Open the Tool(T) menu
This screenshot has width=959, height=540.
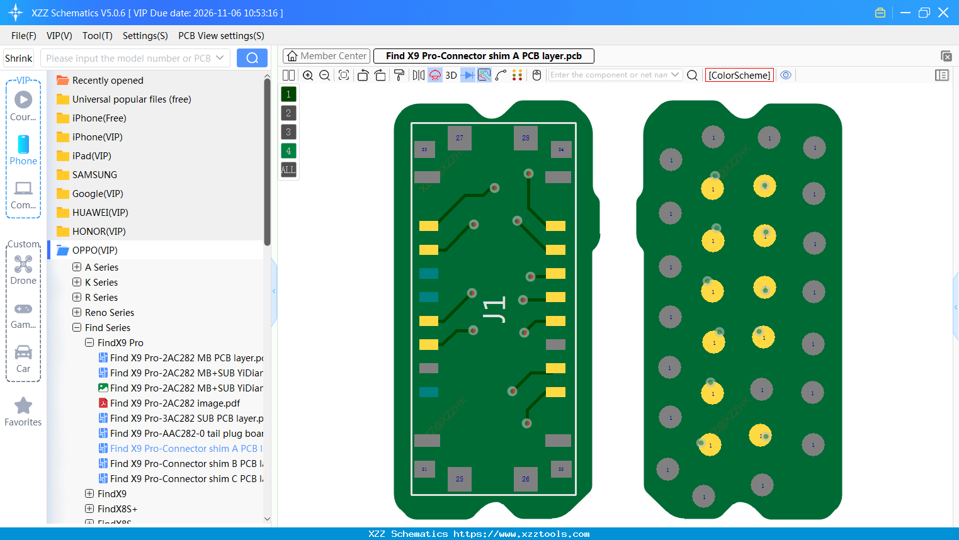(x=98, y=36)
